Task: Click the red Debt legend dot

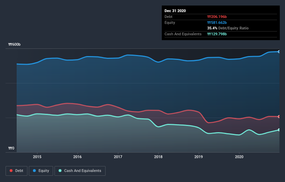Action: 11,171
